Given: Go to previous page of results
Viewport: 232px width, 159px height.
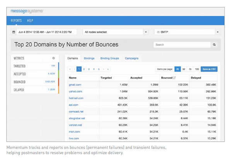Looking at the screenshot, I should 74,69.
